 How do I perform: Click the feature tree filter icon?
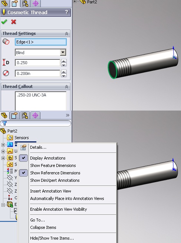coord(4,124)
